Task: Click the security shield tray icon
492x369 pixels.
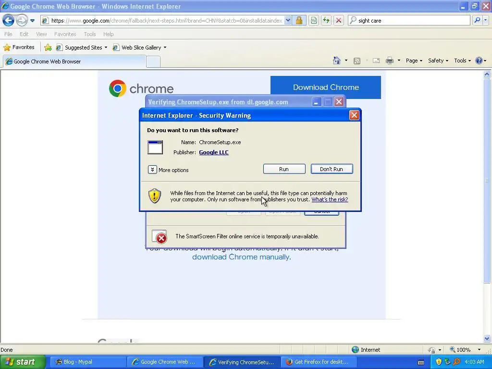Action: pos(439,362)
